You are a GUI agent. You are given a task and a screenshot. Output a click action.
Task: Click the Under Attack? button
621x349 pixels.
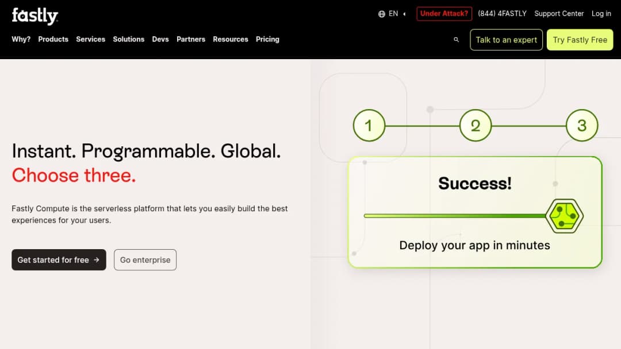(x=444, y=13)
